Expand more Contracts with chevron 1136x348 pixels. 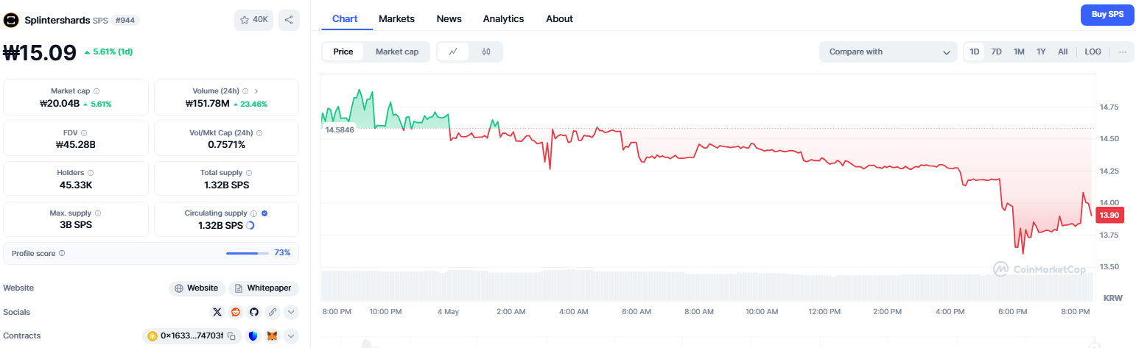coord(291,336)
